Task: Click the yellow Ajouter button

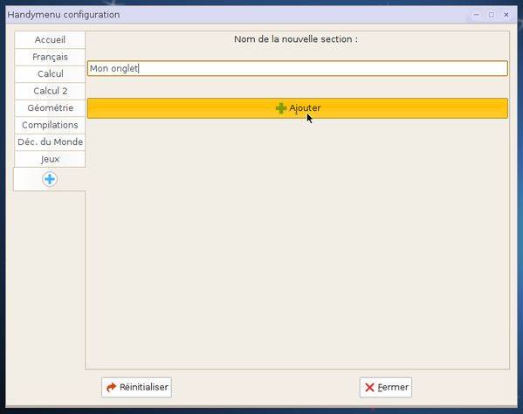Action: point(298,108)
